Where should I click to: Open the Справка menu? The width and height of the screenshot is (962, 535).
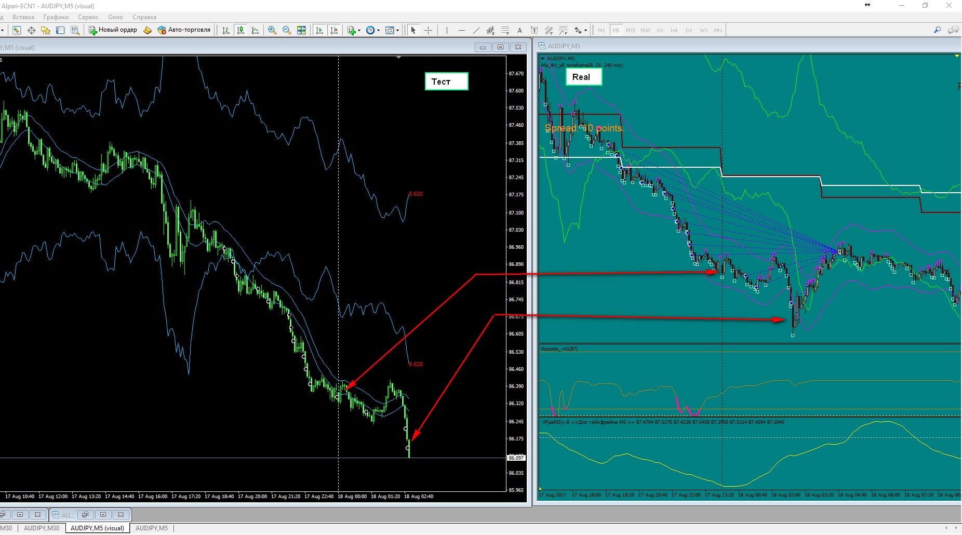tap(144, 17)
